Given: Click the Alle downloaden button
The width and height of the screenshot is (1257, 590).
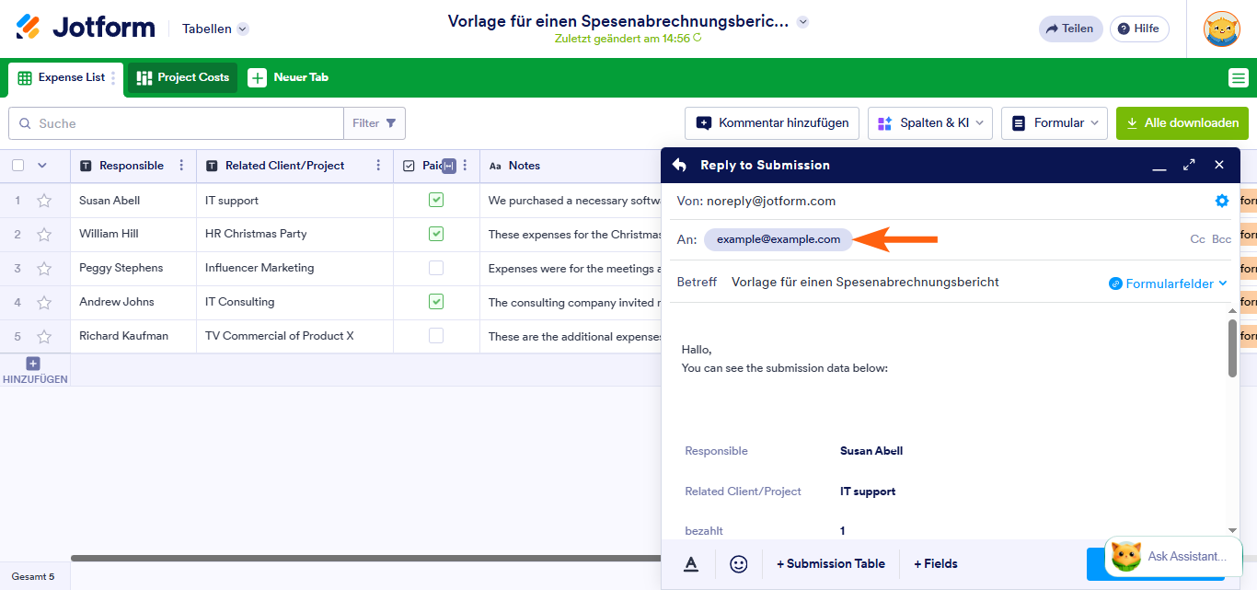Looking at the screenshot, I should [x=1182, y=122].
